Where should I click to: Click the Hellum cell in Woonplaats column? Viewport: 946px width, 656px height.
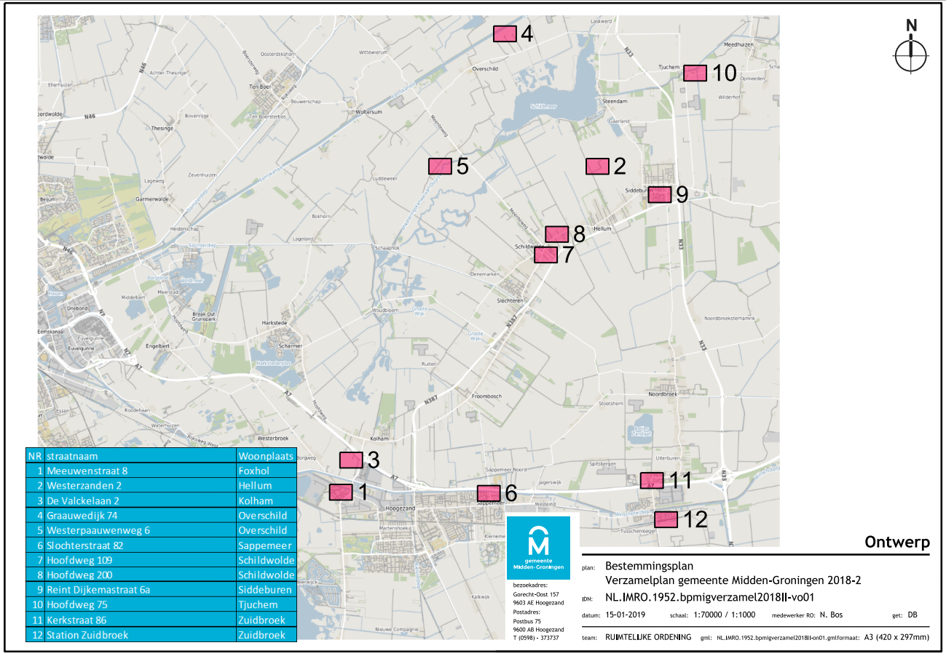(x=267, y=486)
